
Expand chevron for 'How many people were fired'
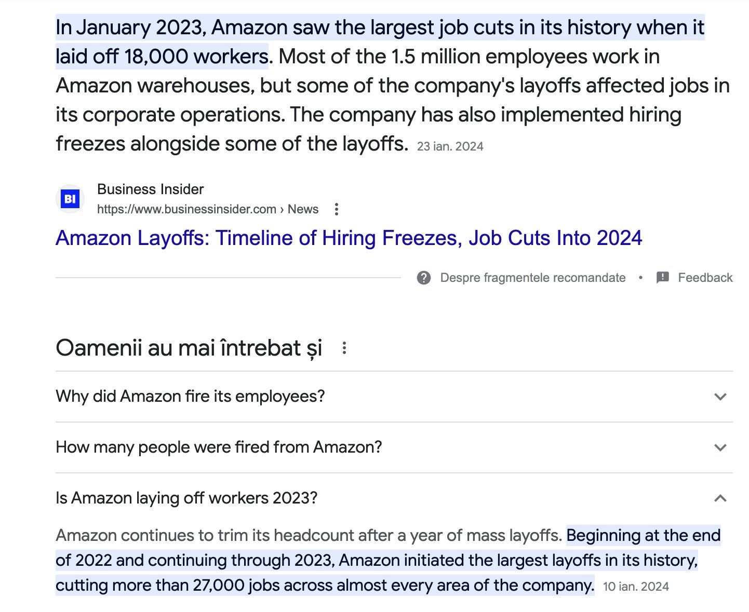pos(720,447)
